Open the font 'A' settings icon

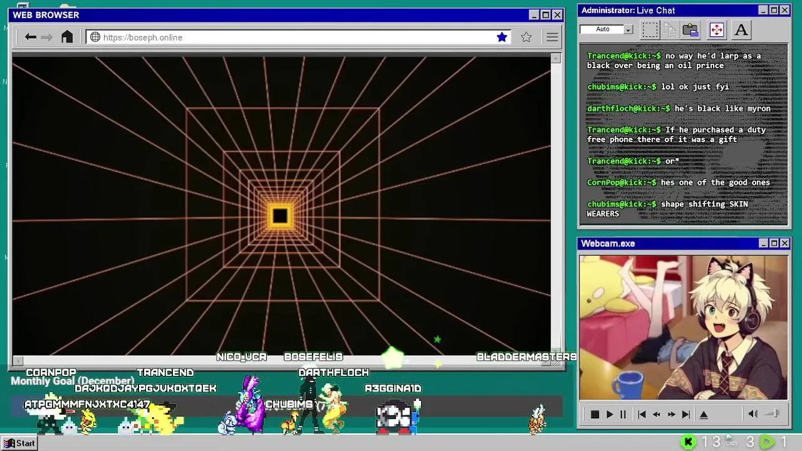click(741, 29)
